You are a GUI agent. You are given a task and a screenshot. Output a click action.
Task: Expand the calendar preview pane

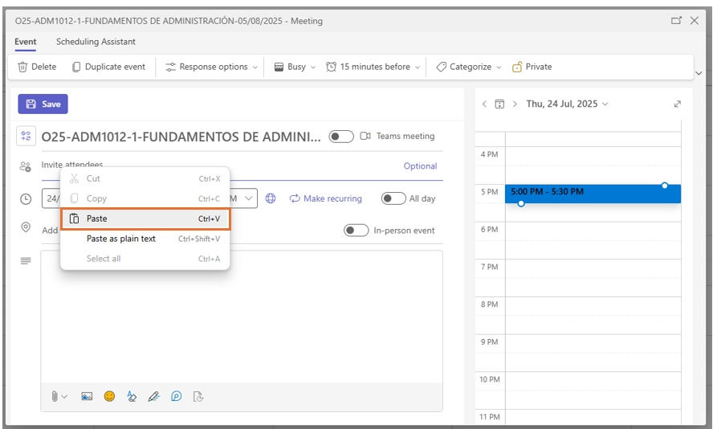pyautogui.click(x=678, y=104)
